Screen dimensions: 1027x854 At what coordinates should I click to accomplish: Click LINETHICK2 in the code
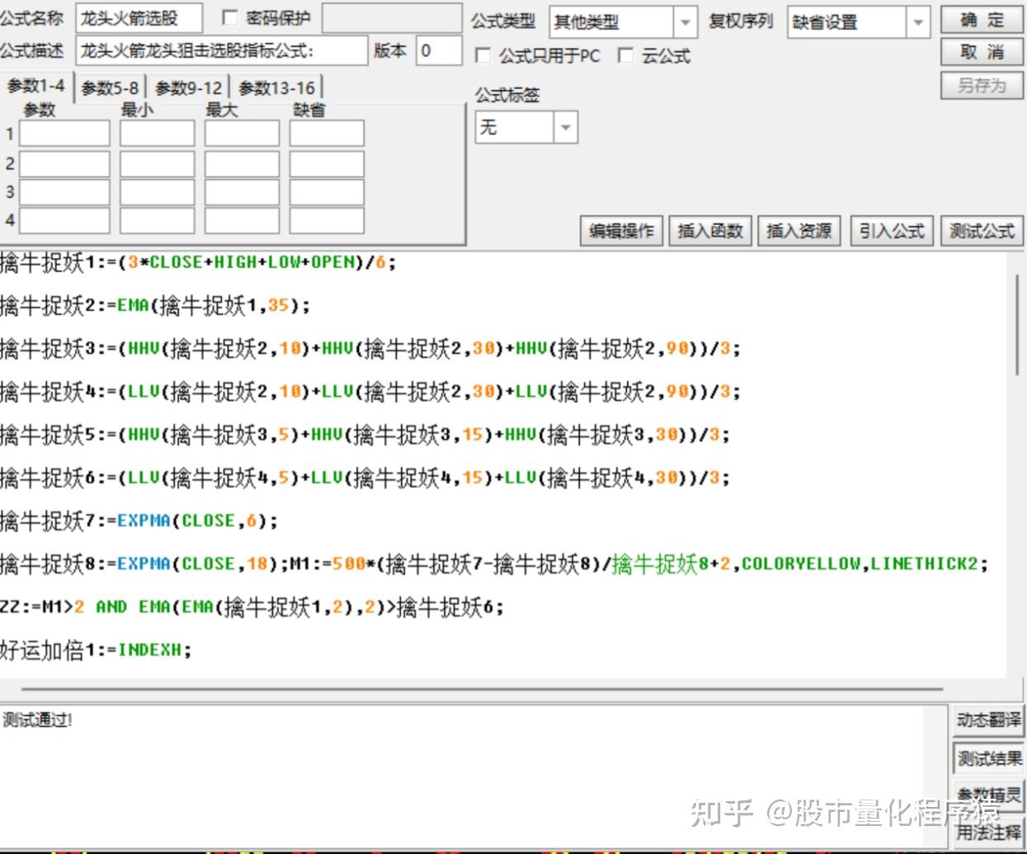(924, 564)
